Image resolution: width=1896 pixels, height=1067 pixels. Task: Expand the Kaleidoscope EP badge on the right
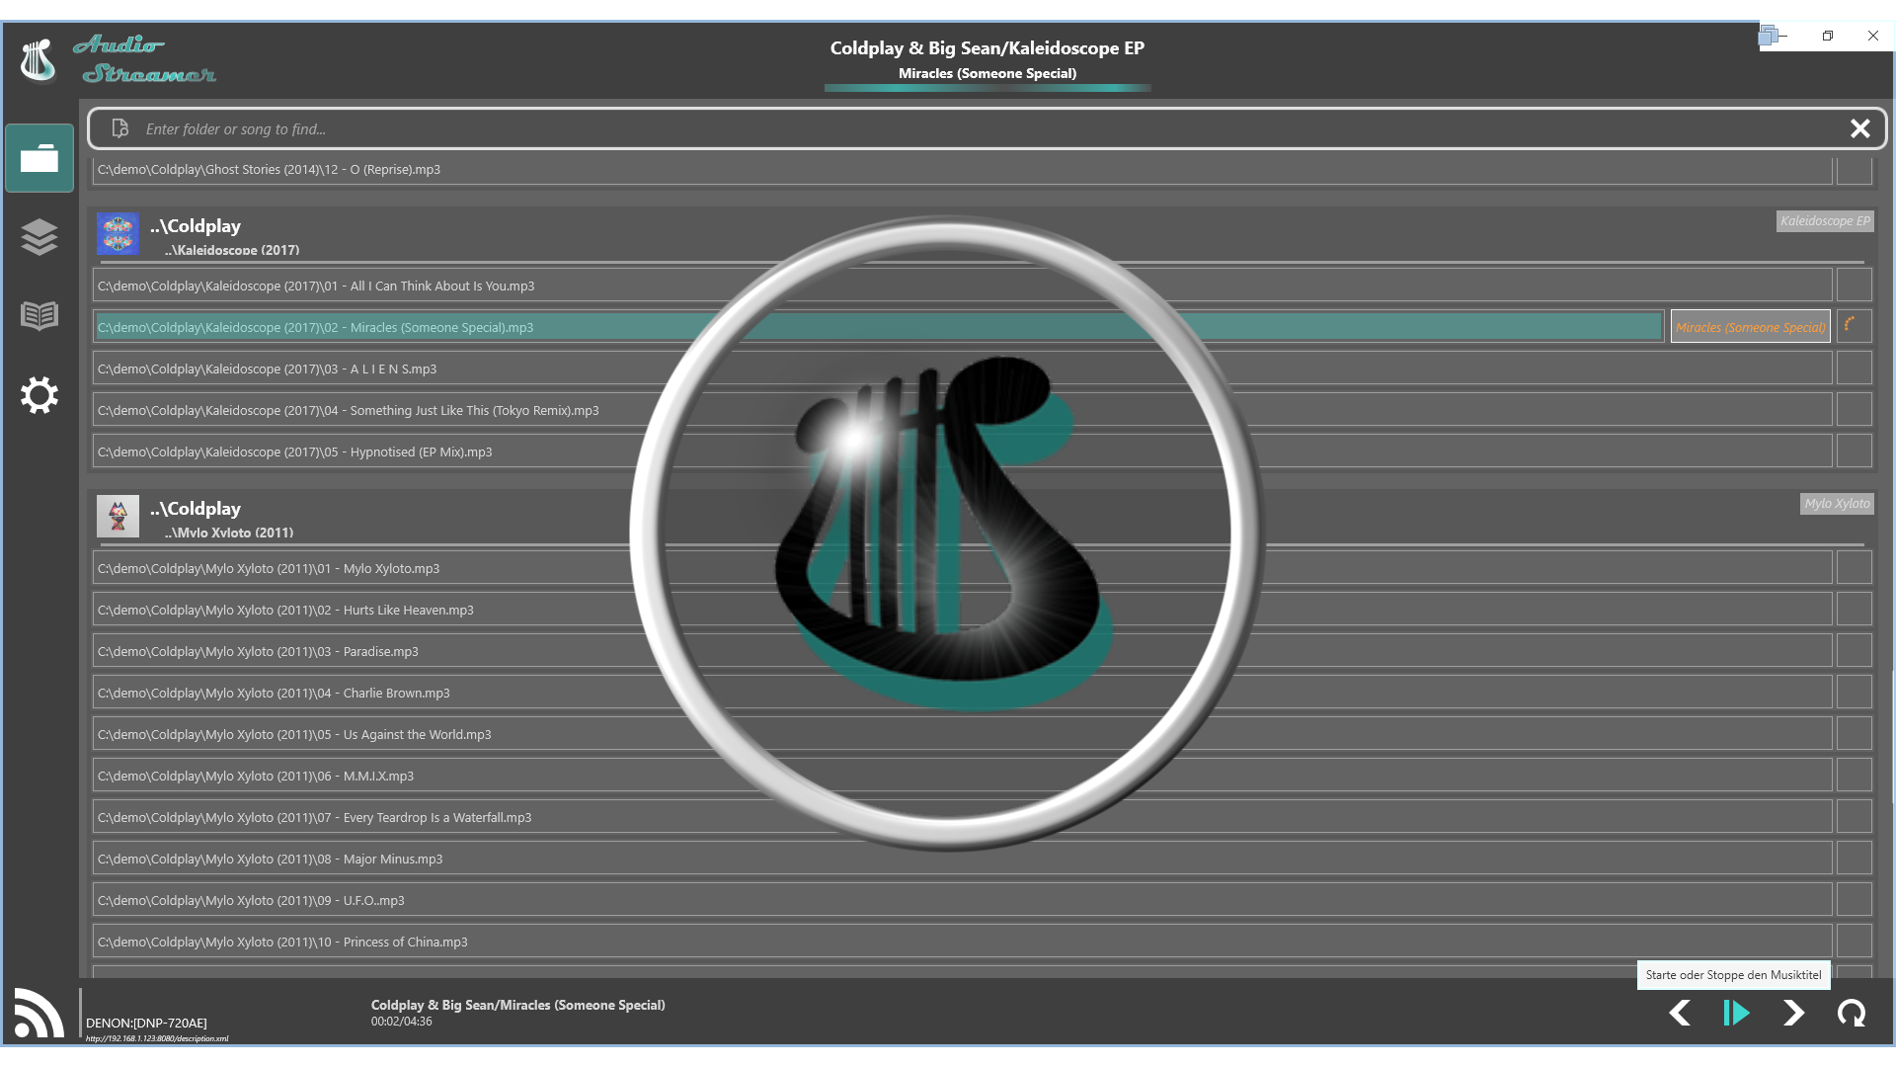(x=1825, y=221)
